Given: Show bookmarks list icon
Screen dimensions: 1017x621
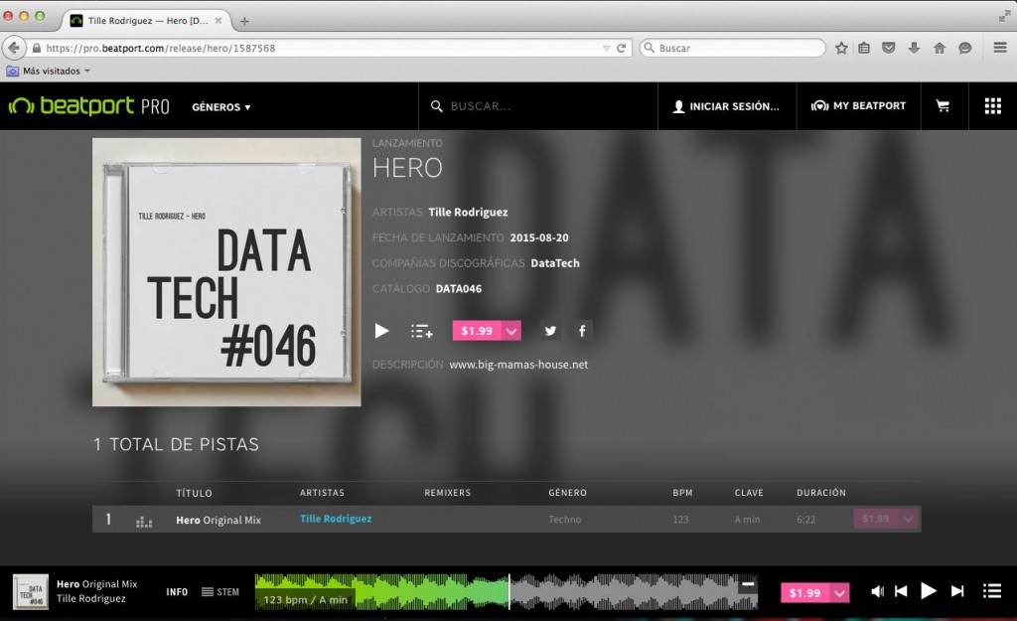Looking at the screenshot, I should pyautogui.click(x=864, y=48).
